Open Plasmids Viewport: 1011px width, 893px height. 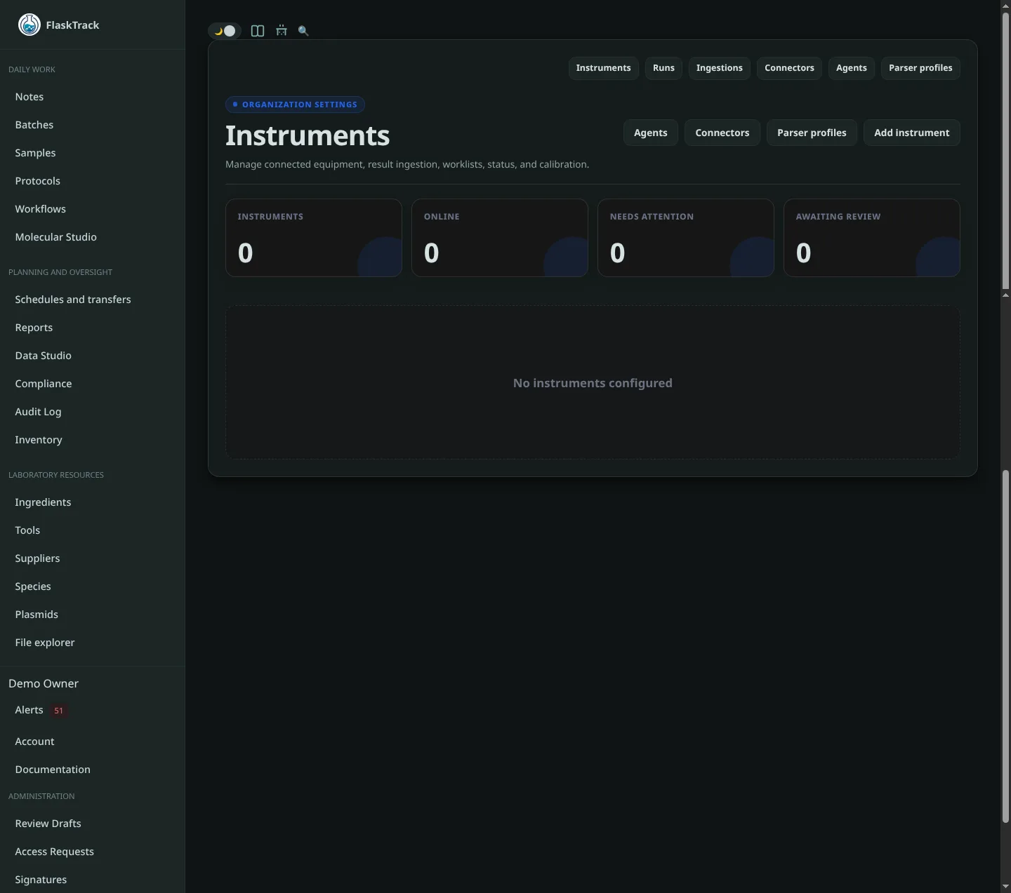(x=37, y=615)
